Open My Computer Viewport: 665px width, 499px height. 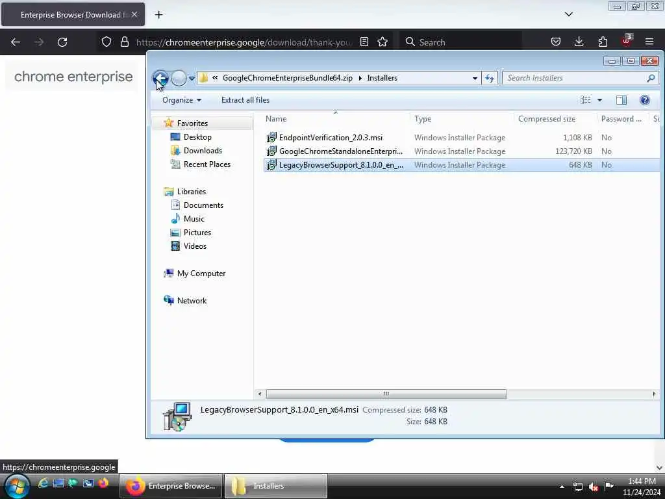coord(201,274)
